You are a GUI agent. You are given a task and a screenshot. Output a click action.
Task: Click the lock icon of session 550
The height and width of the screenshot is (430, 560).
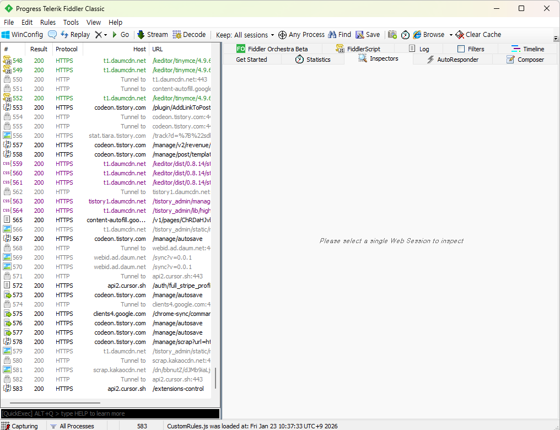7,79
